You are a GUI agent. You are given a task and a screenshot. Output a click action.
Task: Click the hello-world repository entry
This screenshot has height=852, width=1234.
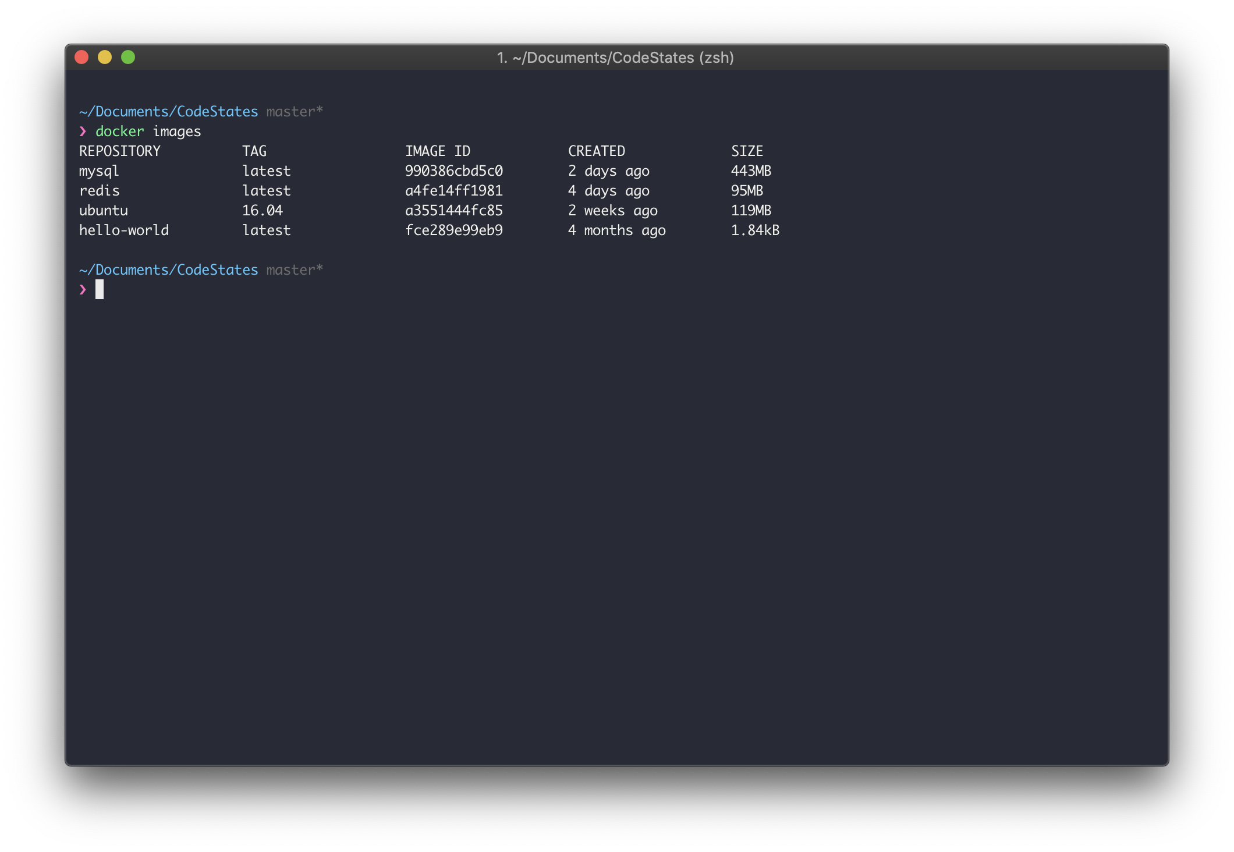(x=124, y=230)
